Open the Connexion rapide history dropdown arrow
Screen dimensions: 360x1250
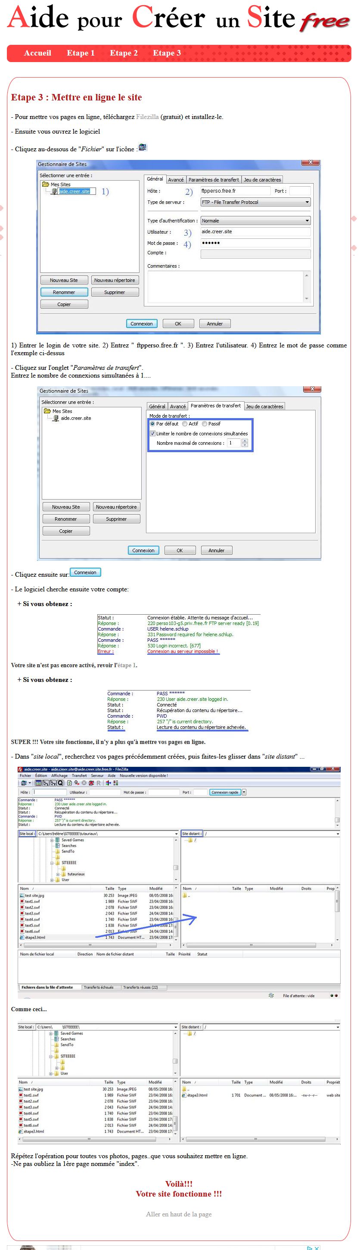[244, 792]
